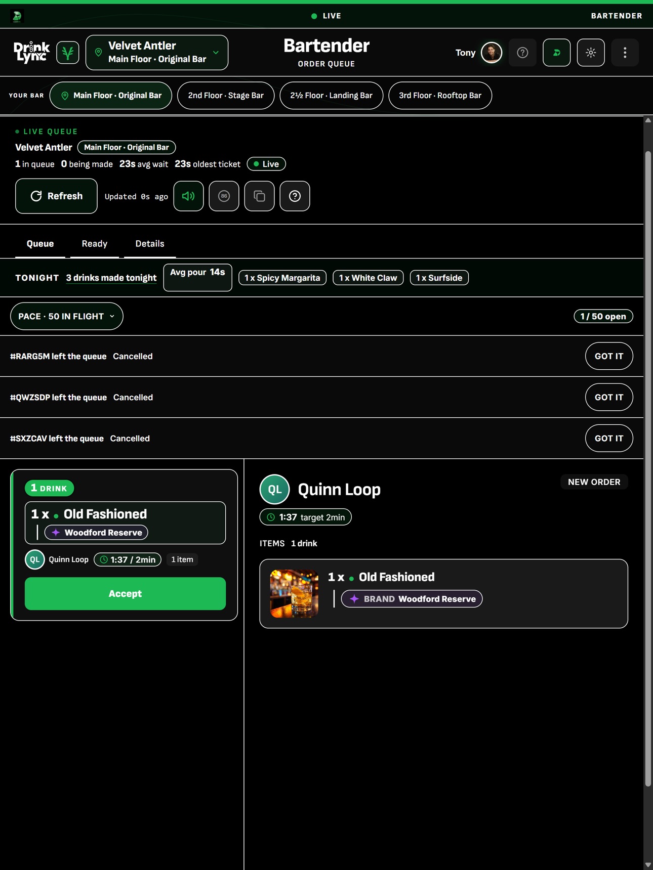Screen dimensions: 653x870
Task: Open the three-dot more menu
Action: pos(625,53)
